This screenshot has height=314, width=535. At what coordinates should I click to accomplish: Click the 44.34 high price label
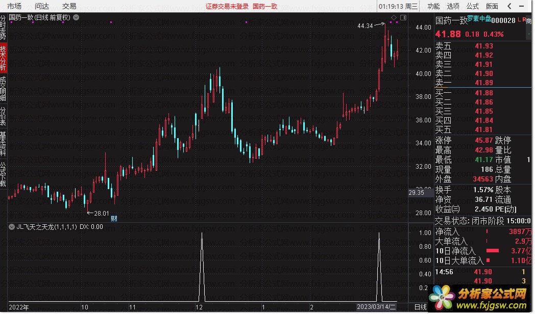pos(365,26)
